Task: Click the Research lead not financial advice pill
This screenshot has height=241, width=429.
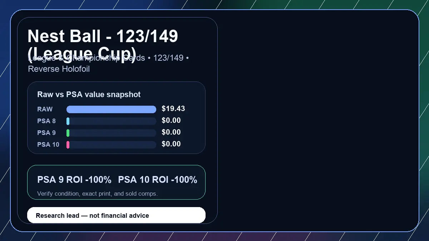Action: (117, 215)
